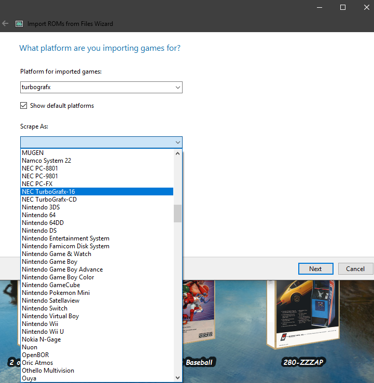
Task: Click the platform list scrollbar thumb
Action: 178,214
